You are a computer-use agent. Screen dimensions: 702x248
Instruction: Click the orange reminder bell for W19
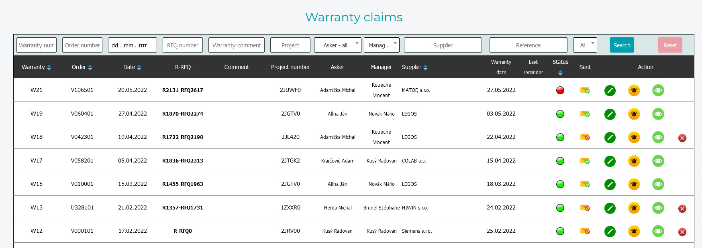[634, 114]
